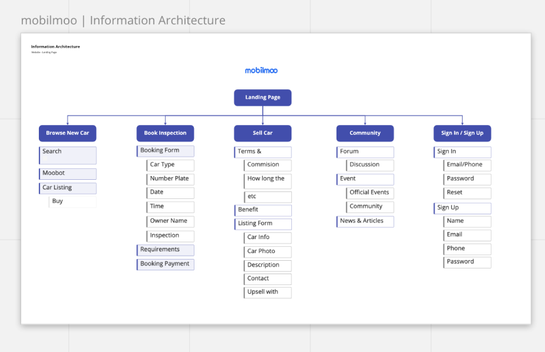Viewport: 545px width, 352px height.
Task: Select the Browse New Car header node
Action: [68, 133]
